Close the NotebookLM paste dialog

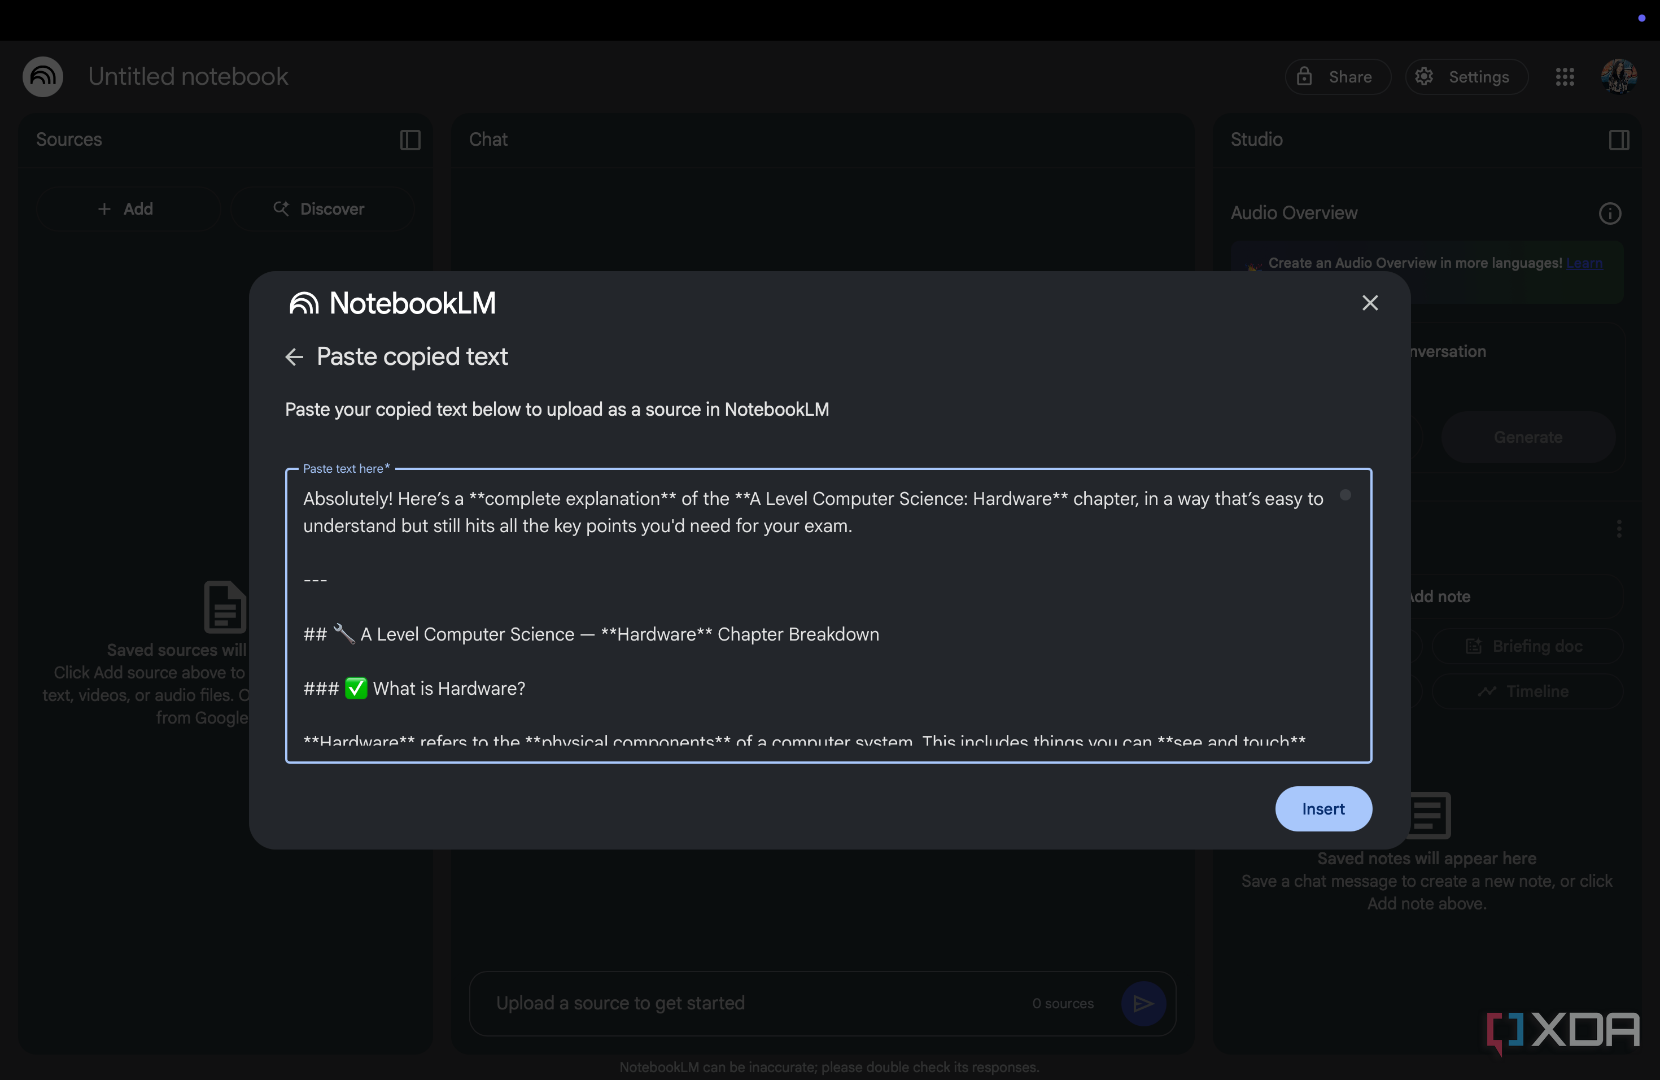click(x=1370, y=303)
